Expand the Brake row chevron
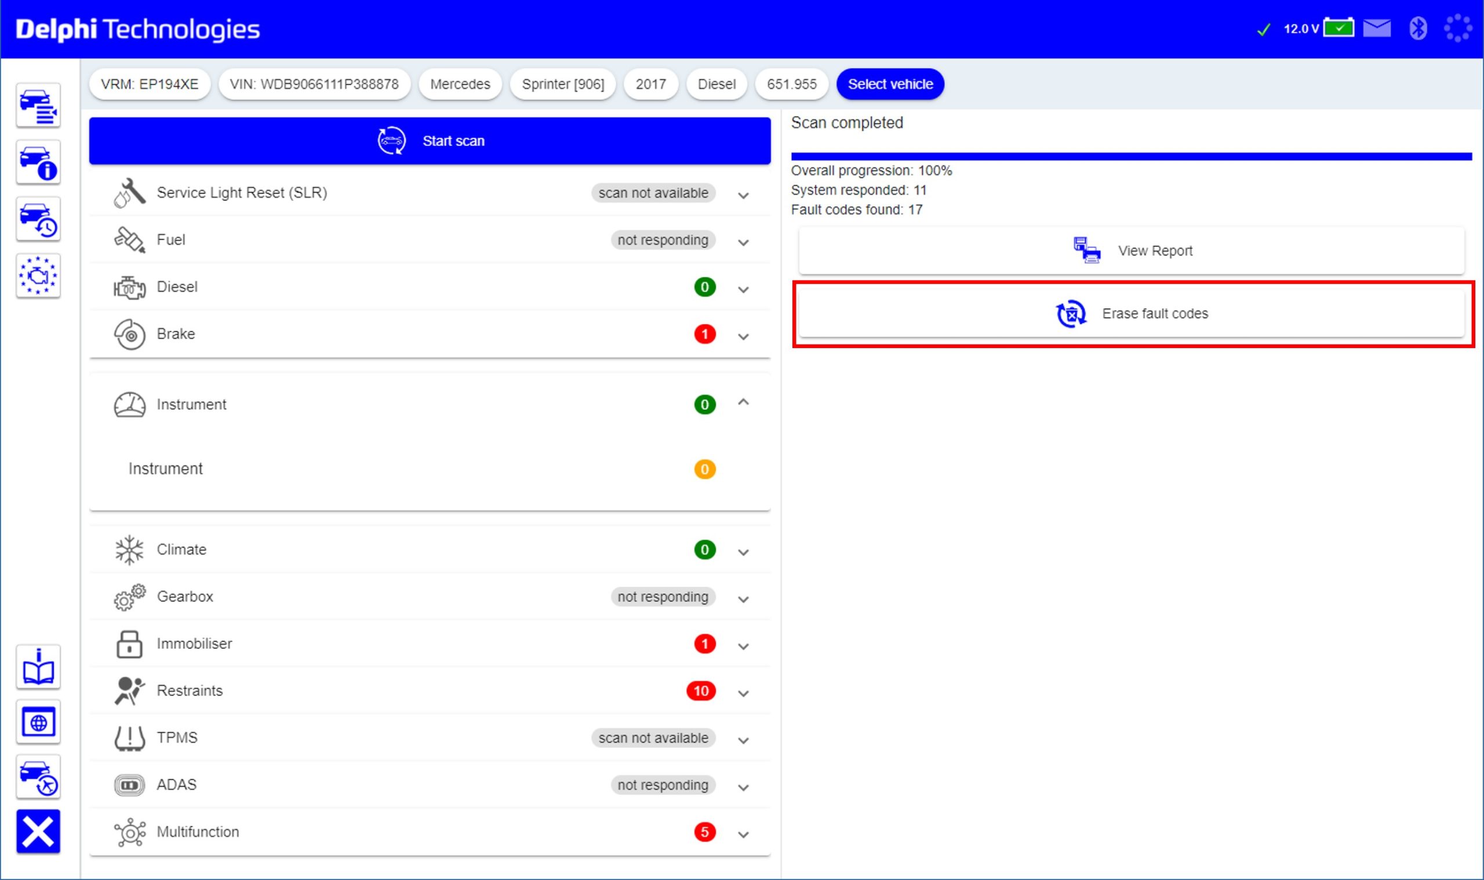The height and width of the screenshot is (880, 1484). pyautogui.click(x=743, y=336)
